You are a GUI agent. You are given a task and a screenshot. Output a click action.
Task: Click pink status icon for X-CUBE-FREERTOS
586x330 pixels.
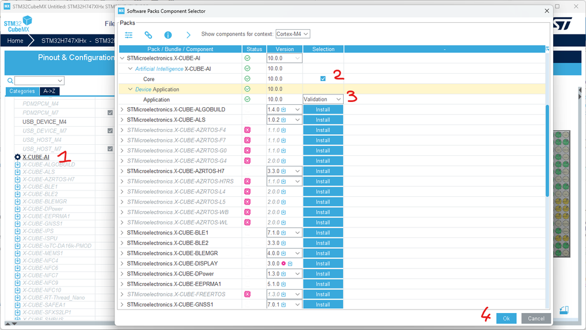247,294
